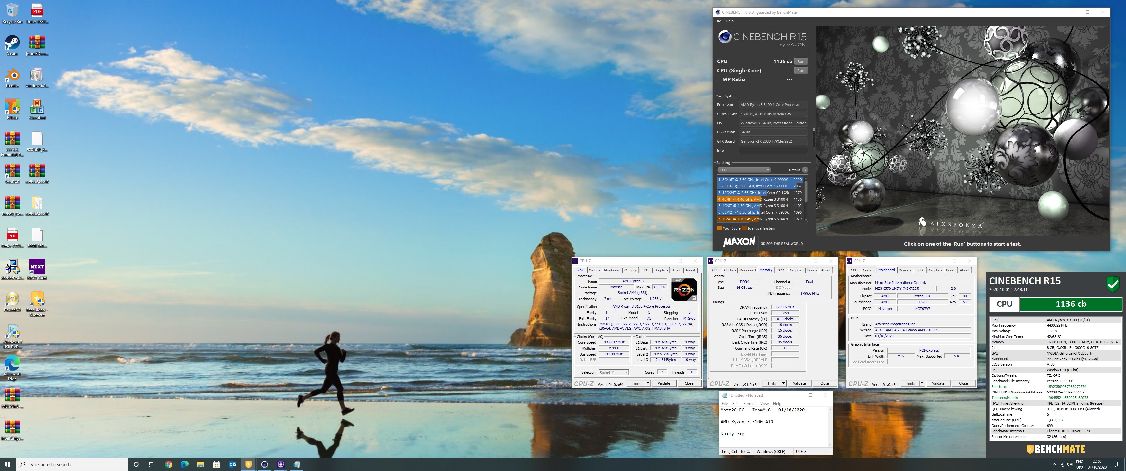Open the 980TIKP_X file on desktop
This screenshot has height=471, width=1126.
(37, 142)
